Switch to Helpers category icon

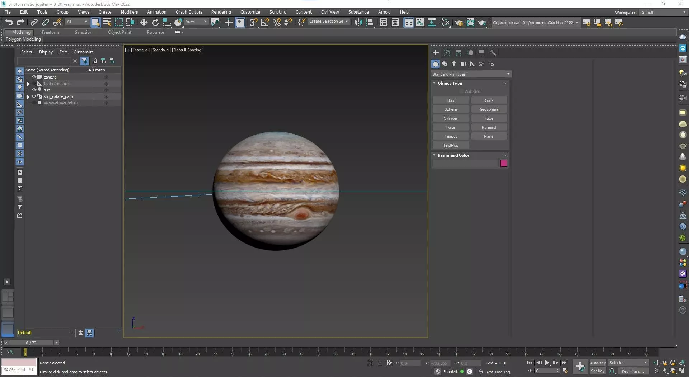[x=473, y=64]
